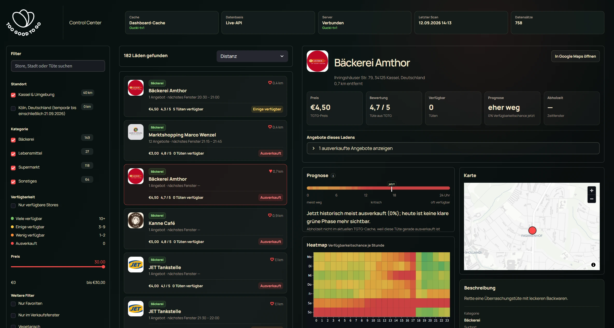The height and width of the screenshot is (328, 614).
Task: Uncheck the Lebensmittel category
Action: pos(13,154)
